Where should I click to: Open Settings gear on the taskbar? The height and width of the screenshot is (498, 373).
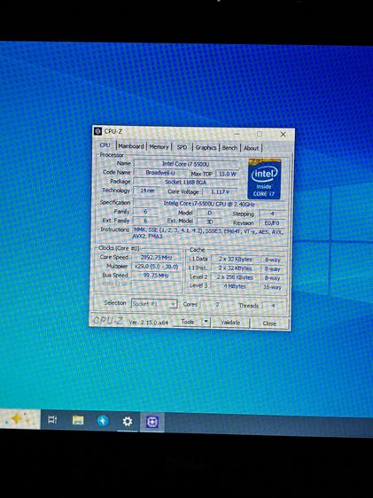click(128, 422)
